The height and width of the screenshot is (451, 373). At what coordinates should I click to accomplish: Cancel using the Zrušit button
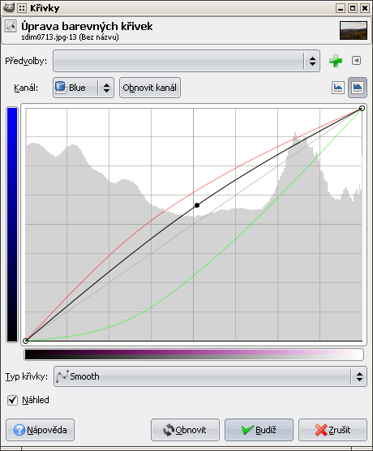[332, 430]
